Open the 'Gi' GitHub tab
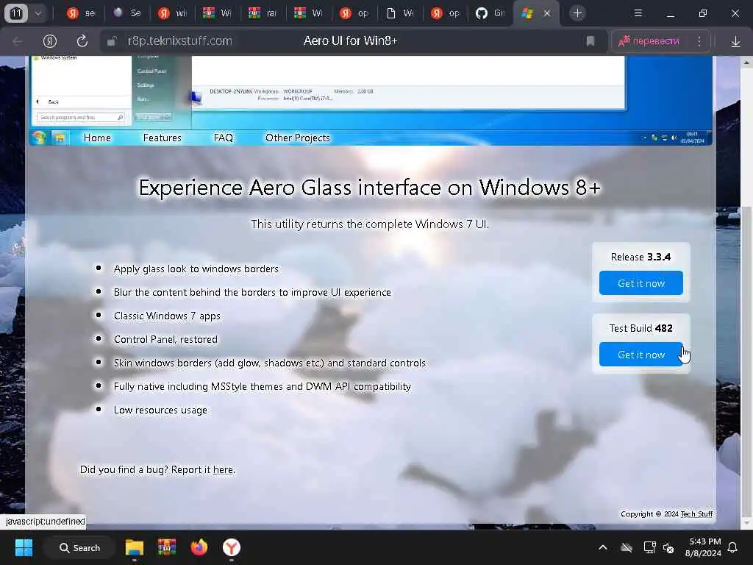 tap(490, 13)
